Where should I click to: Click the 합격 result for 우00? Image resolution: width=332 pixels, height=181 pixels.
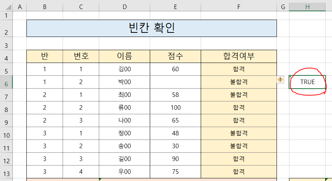[238, 172]
